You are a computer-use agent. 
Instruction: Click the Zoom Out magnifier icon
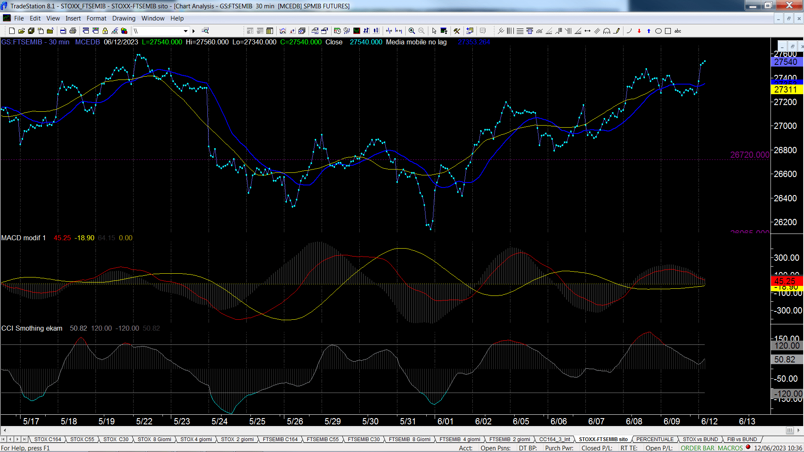coord(421,31)
